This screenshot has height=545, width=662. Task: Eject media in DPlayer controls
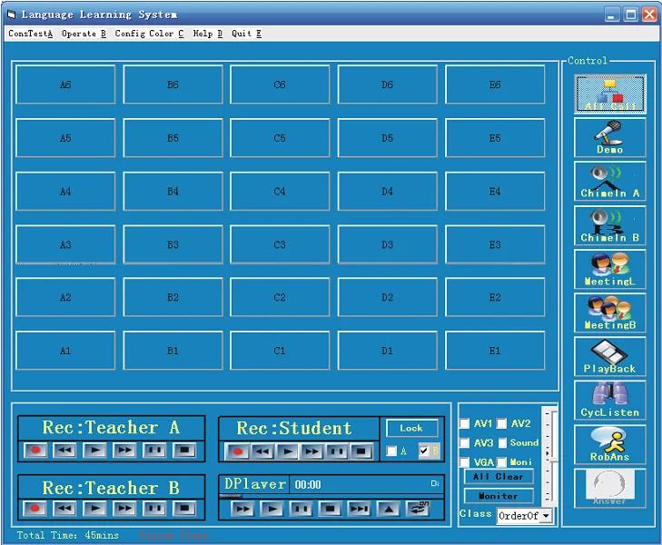(x=388, y=509)
